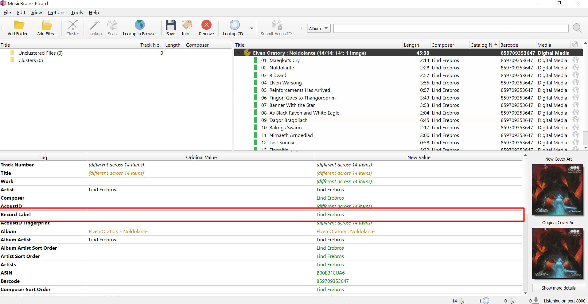The image size is (588, 304).
Task: Click Lookup in Browser globe icon
Action: click(x=140, y=25)
